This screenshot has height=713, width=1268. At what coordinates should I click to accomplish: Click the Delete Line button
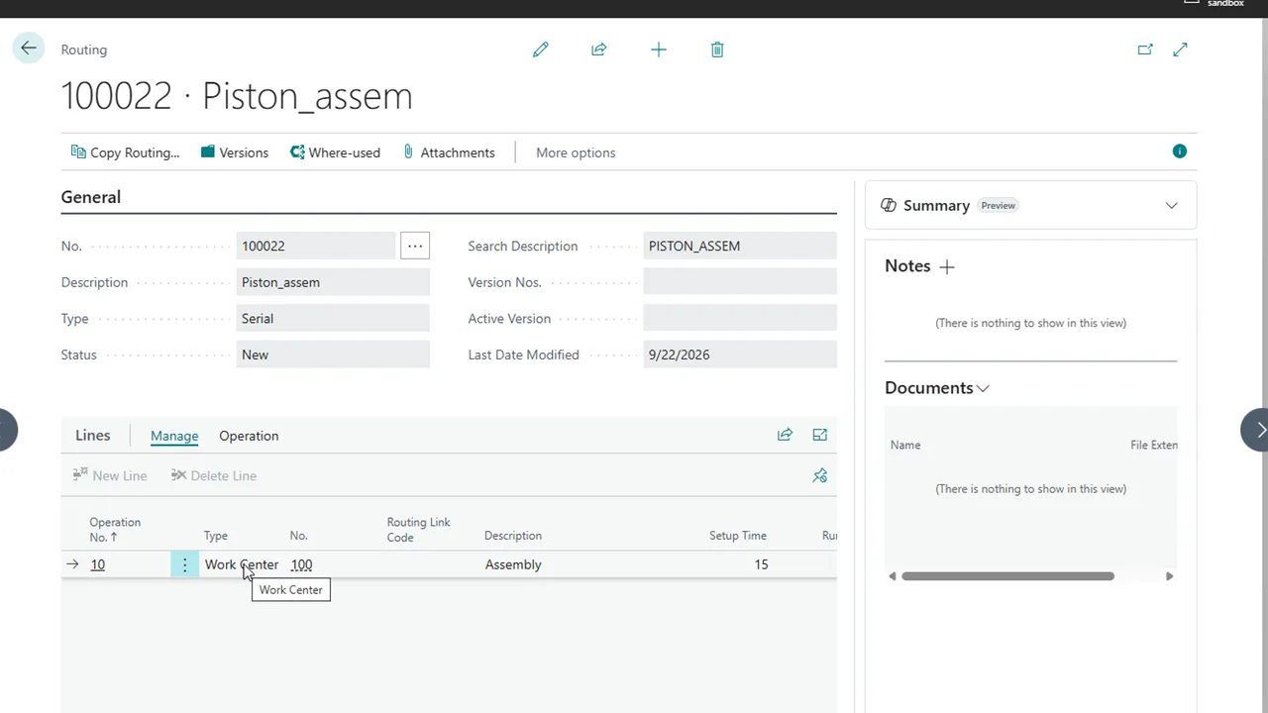coord(213,475)
